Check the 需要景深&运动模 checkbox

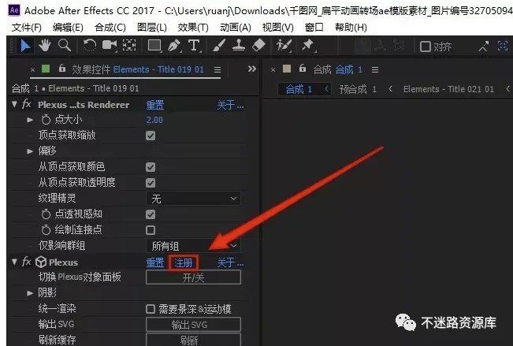click(x=151, y=309)
